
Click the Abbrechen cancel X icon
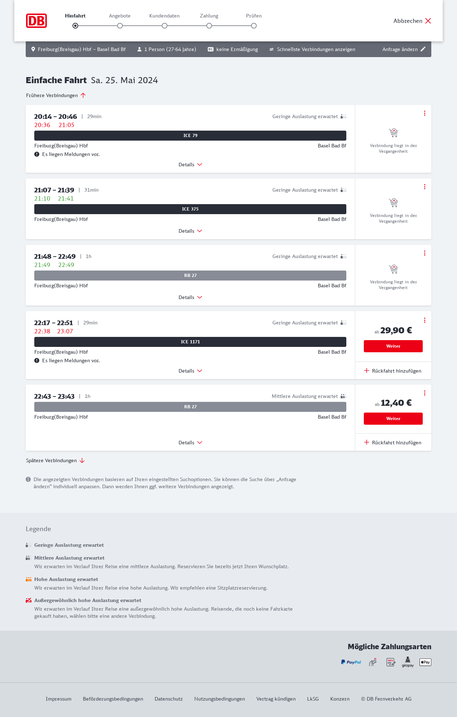point(428,21)
